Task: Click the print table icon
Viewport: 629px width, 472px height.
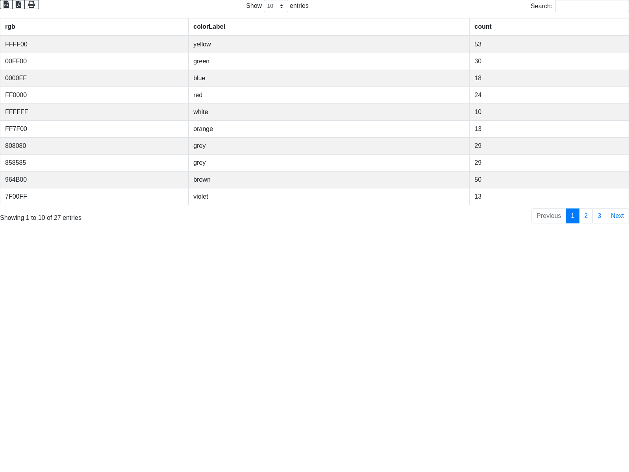Action: (31, 4)
